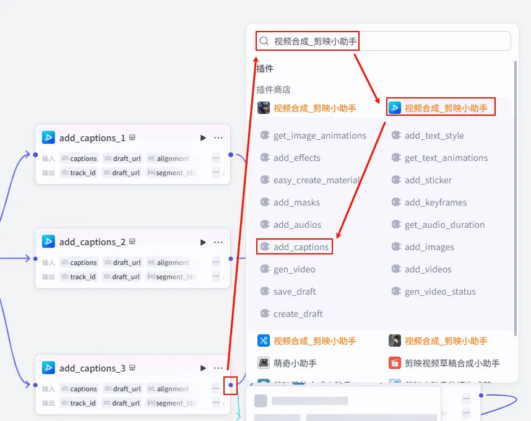Screen dimensions: 531x421
Task: Expand hidden output params of add_captions_2
Action: pyautogui.click(x=216, y=276)
